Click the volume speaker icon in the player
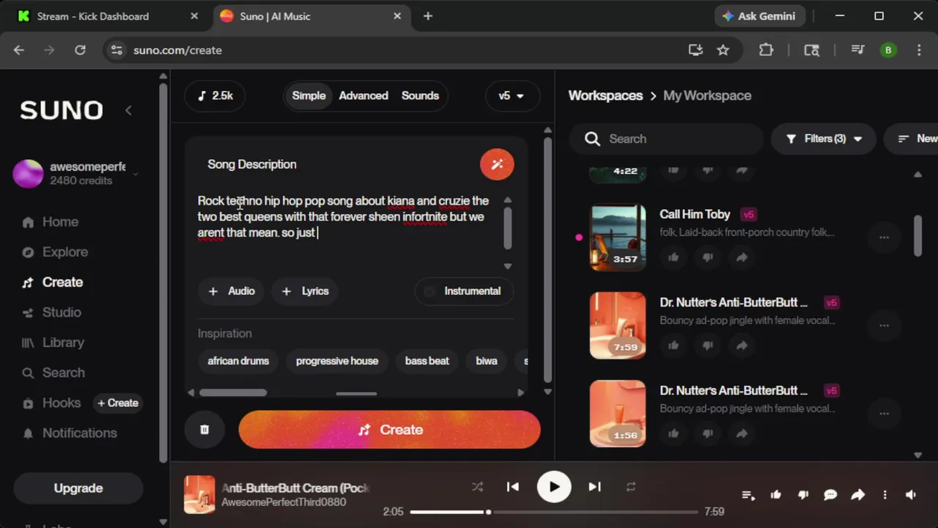Viewport: 938px width, 528px height. click(911, 495)
